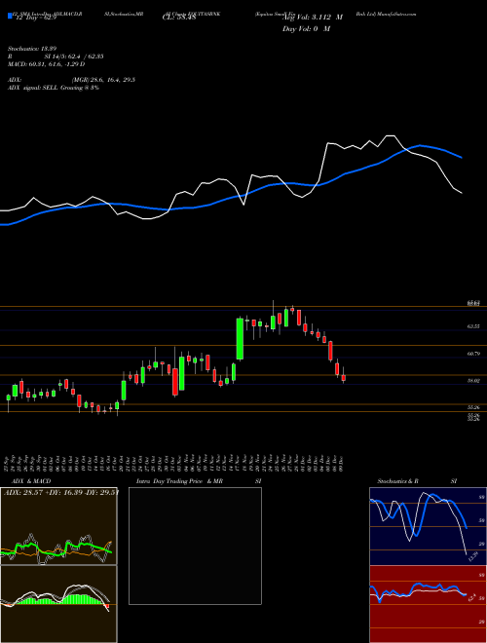Click the 63.55 price axis label
This screenshot has width=487, height=643.
(473, 326)
